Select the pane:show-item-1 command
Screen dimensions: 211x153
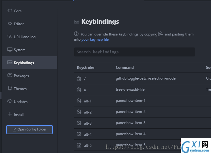tap(131, 101)
